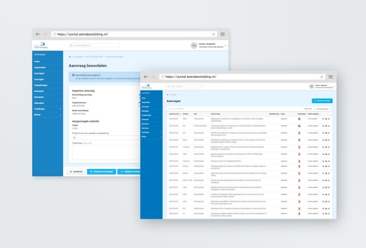This screenshot has width=366, height=248.
Task: Click the reviewer avatar in the first table row
Action: 299,119
